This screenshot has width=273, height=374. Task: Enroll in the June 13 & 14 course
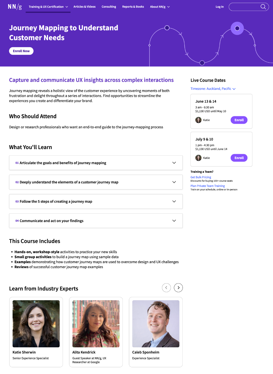(x=239, y=120)
